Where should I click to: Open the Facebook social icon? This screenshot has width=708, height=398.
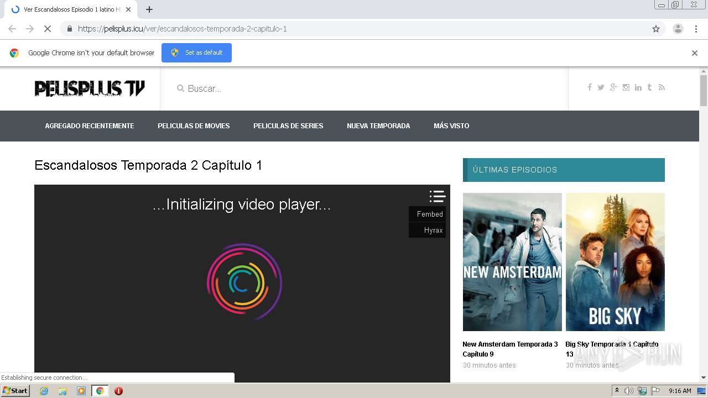[x=590, y=87]
